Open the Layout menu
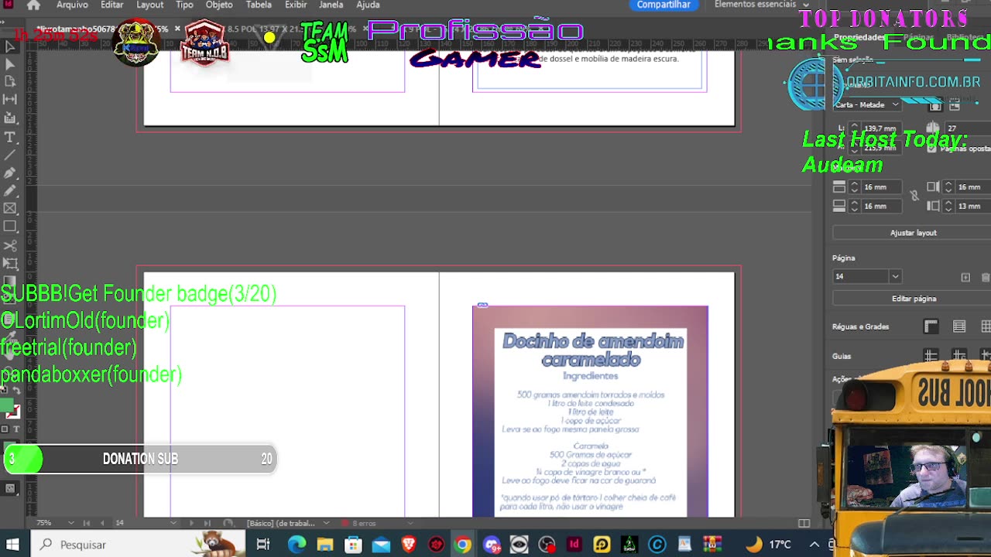 (x=149, y=5)
